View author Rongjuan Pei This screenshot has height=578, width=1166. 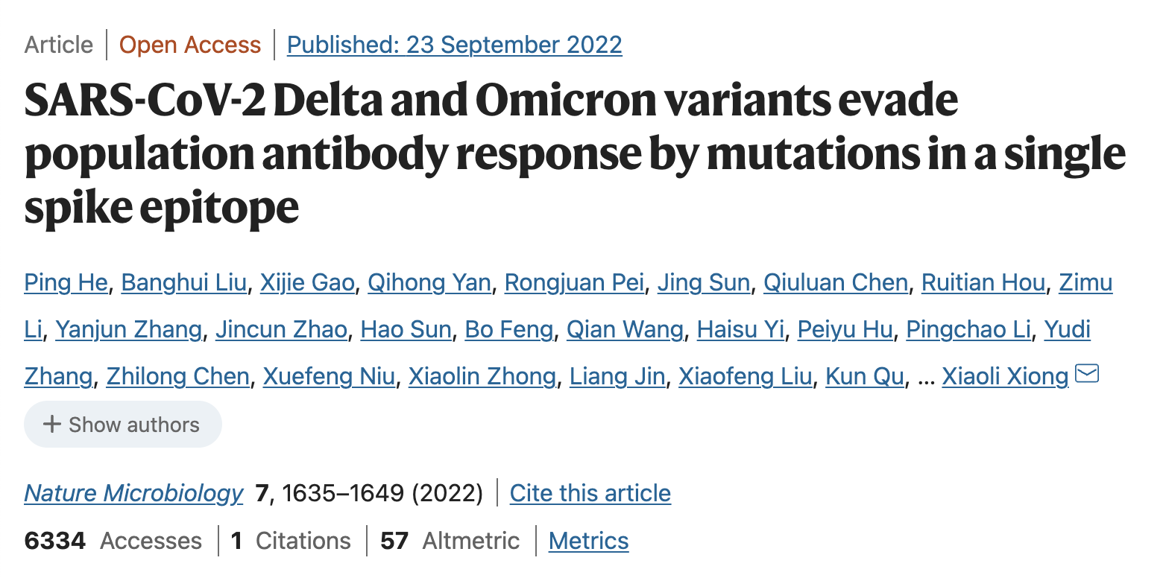[x=574, y=283]
